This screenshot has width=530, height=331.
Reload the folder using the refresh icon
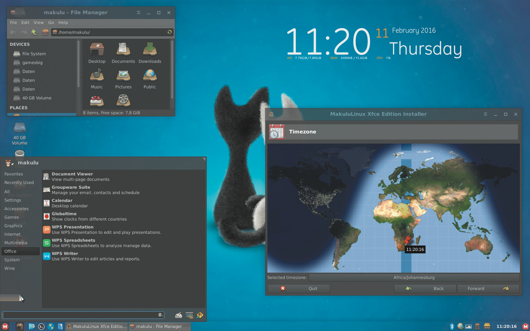pos(170,32)
